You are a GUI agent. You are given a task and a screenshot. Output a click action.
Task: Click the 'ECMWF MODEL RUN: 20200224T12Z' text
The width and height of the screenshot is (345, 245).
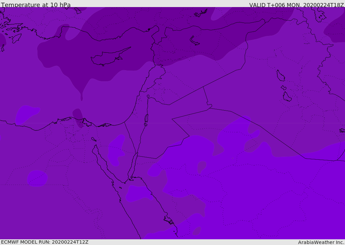pos(45,242)
